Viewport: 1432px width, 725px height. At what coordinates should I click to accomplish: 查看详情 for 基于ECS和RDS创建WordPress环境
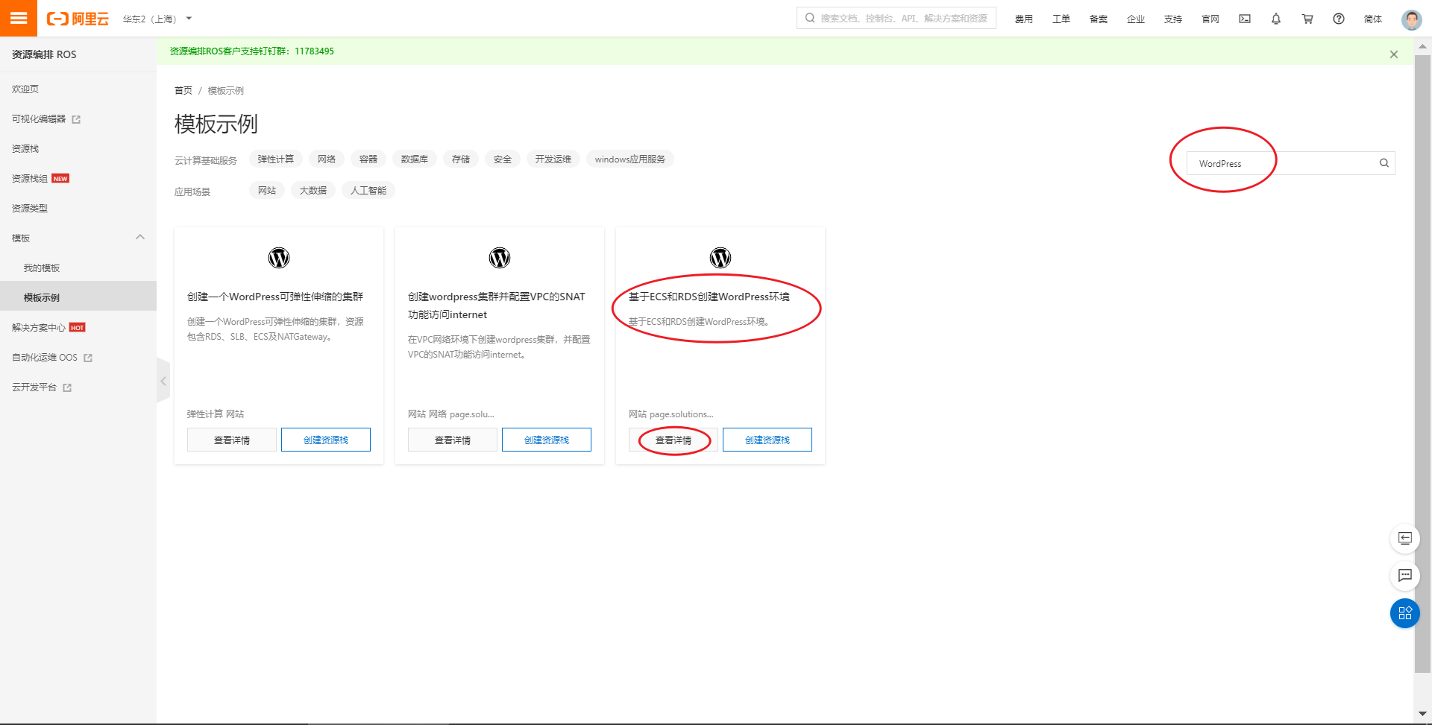click(673, 440)
